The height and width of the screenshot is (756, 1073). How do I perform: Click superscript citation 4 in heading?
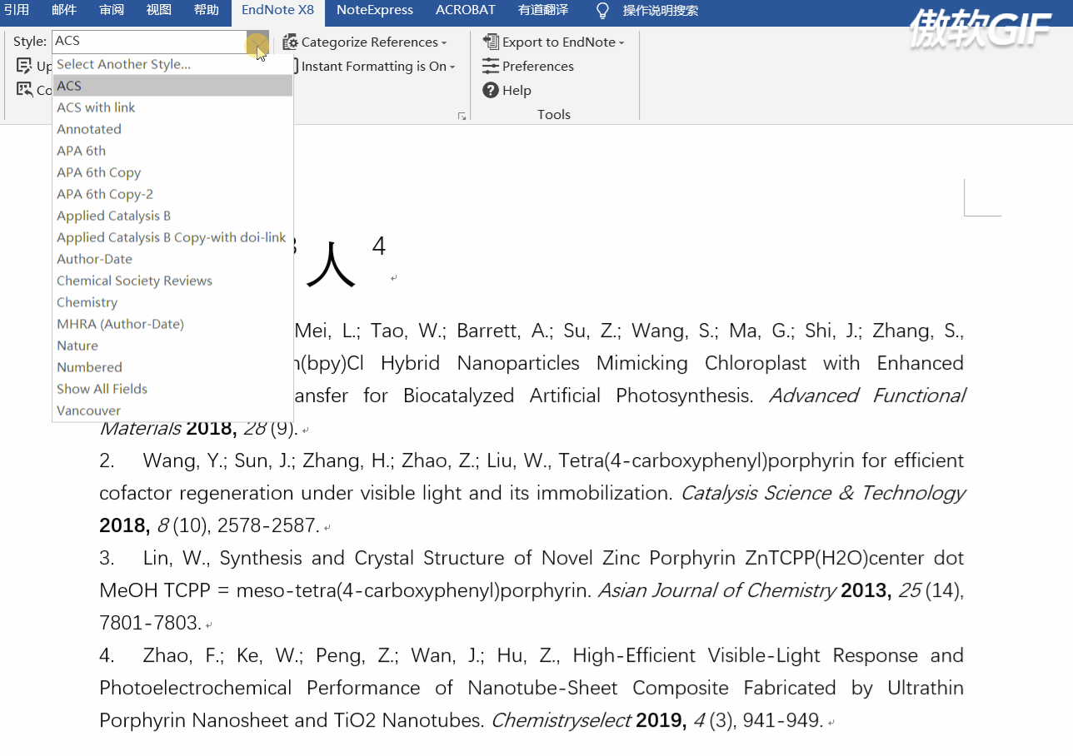(x=379, y=246)
